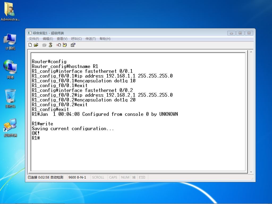Click the 已连接 0:02:58 status entry

(x=38, y=177)
